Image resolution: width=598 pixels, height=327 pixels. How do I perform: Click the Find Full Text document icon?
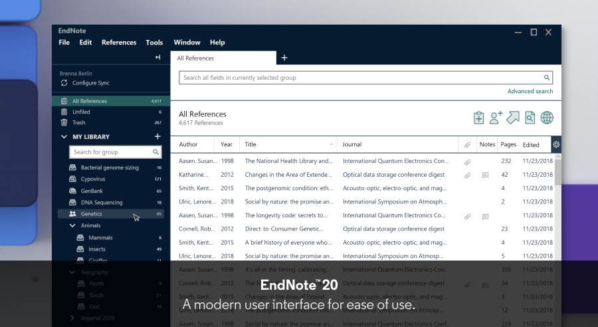[x=530, y=118]
